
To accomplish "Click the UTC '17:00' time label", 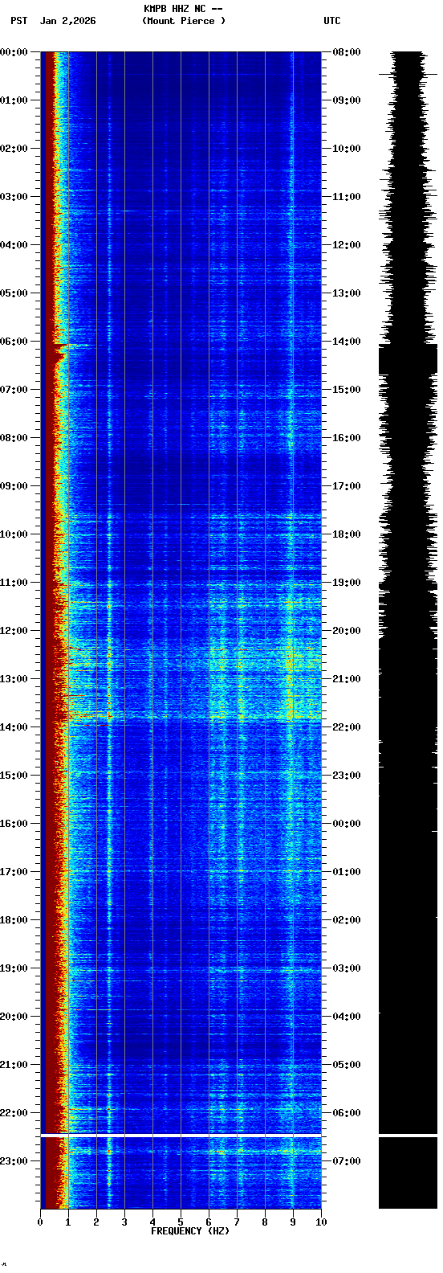I will click(x=347, y=486).
